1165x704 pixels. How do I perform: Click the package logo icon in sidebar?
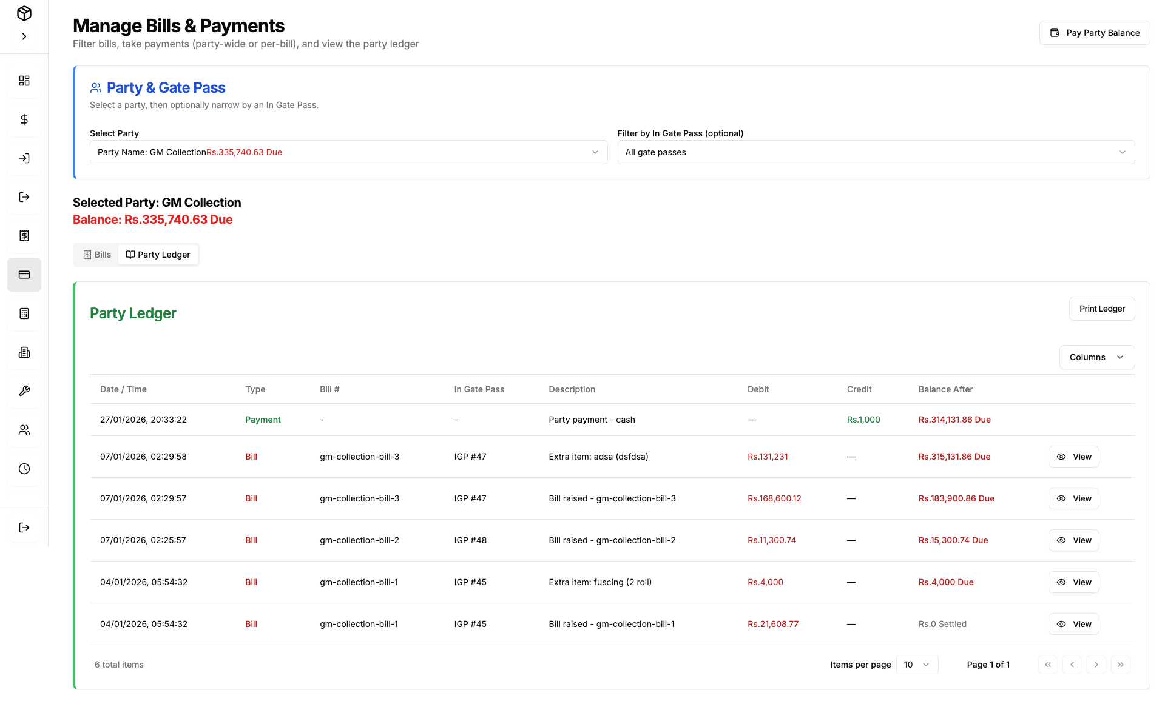(24, 13)
